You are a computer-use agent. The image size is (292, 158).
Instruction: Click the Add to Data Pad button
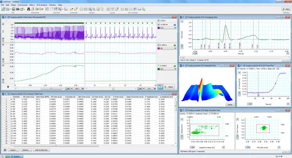pyautogui.click(x=41, y=150)
